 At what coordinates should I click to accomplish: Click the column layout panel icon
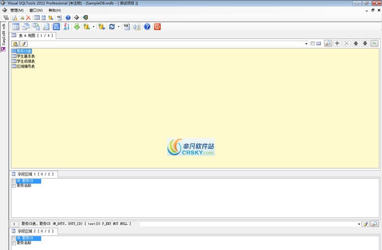coord(137,27)
